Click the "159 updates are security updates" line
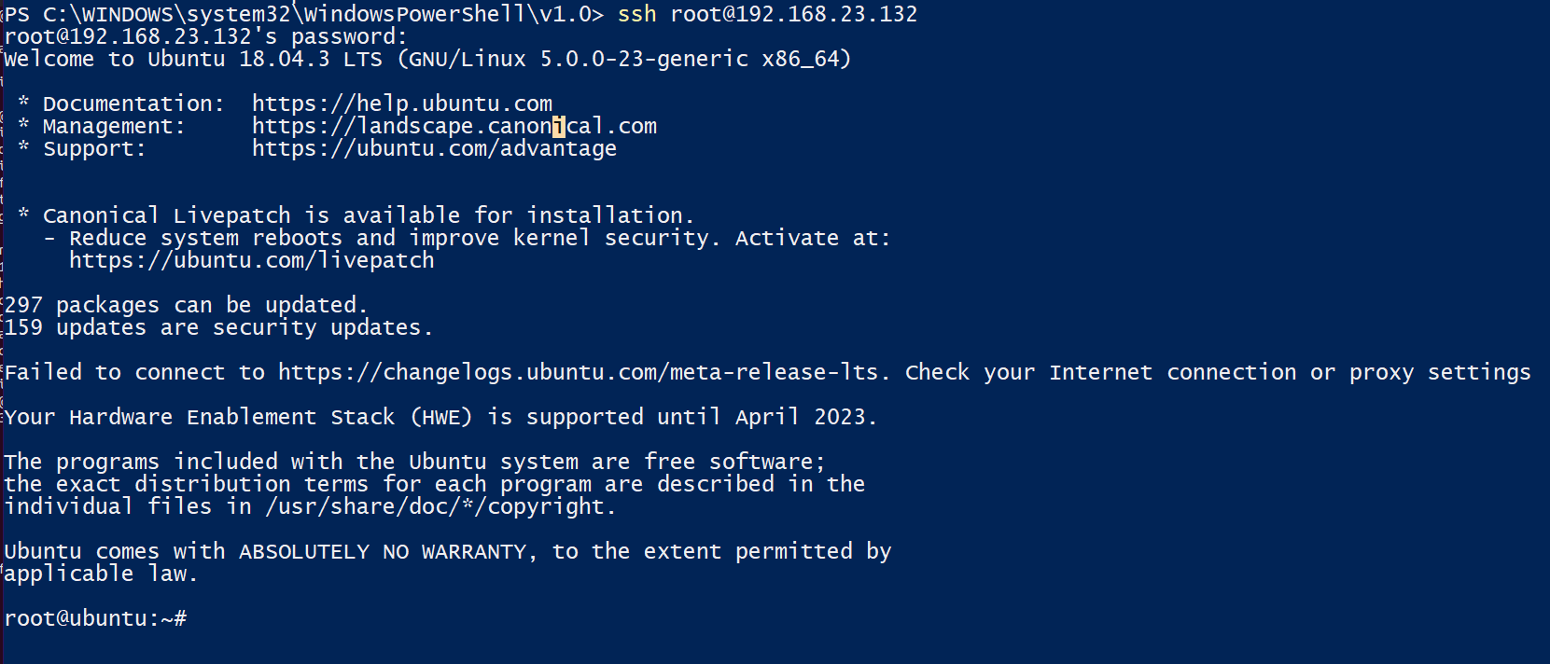Screen dimensions: 1550x664 point(218,327)
